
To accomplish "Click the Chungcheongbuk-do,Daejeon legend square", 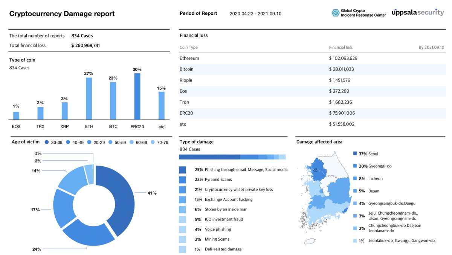I will coord(355,228).
